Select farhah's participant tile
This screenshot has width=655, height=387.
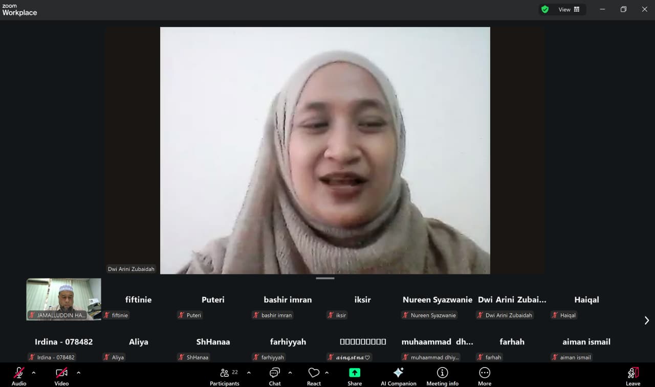pos(512,342)
